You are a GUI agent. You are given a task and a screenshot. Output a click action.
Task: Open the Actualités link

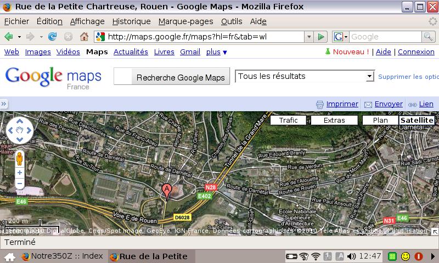131,52
